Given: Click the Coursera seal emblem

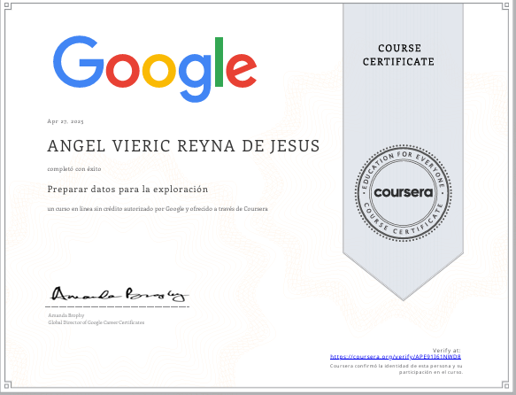Looking at the screenshot, I should pyautogui.click(x=403, y=193).
